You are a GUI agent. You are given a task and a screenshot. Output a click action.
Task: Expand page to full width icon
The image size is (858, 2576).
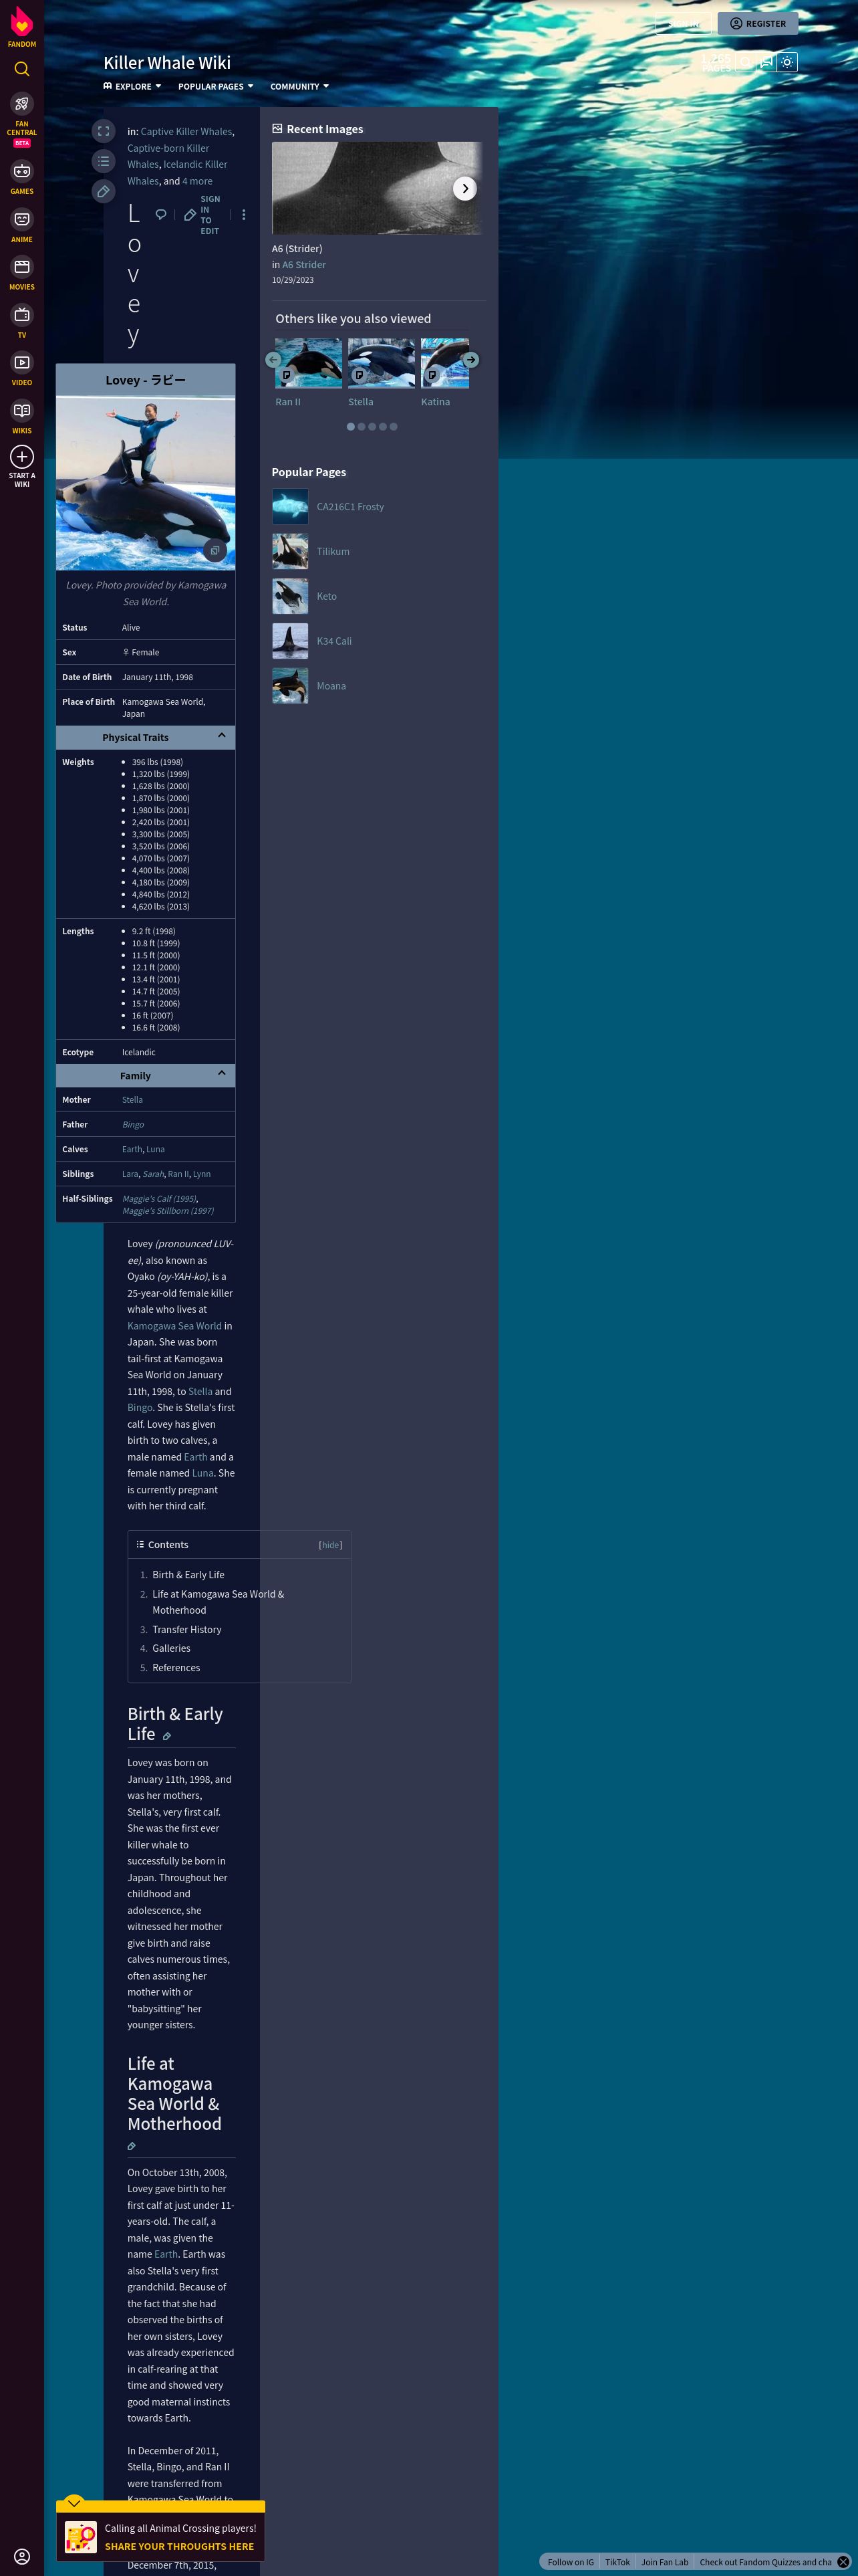tap(104, 131)
